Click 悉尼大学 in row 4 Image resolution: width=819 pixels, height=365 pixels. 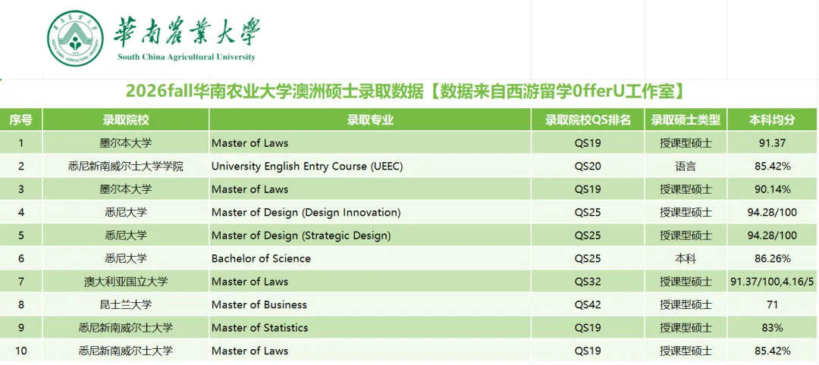click(126, 212)
